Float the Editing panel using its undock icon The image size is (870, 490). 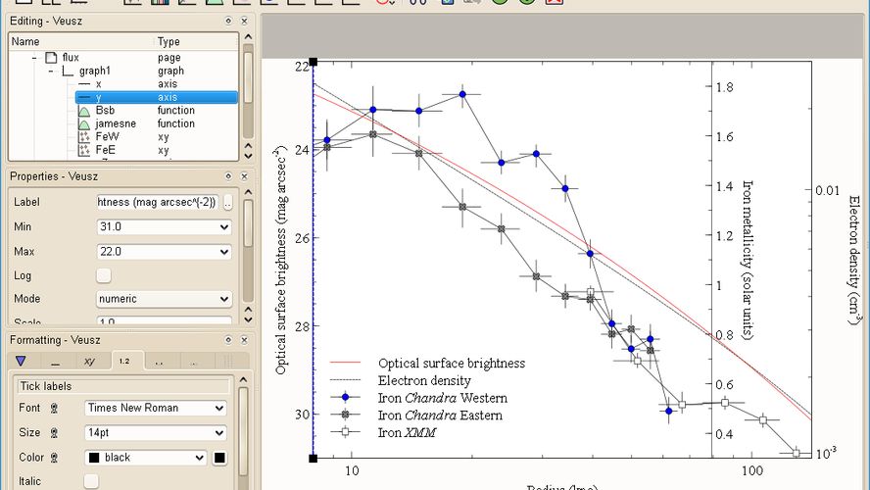[x=228, y=21]
